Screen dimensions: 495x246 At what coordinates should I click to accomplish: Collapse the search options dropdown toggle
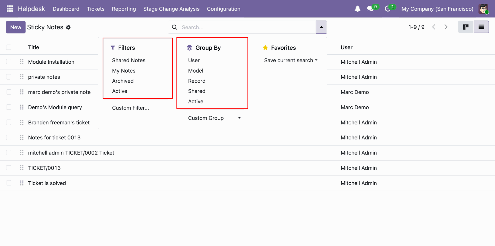(x=321, y=27)
